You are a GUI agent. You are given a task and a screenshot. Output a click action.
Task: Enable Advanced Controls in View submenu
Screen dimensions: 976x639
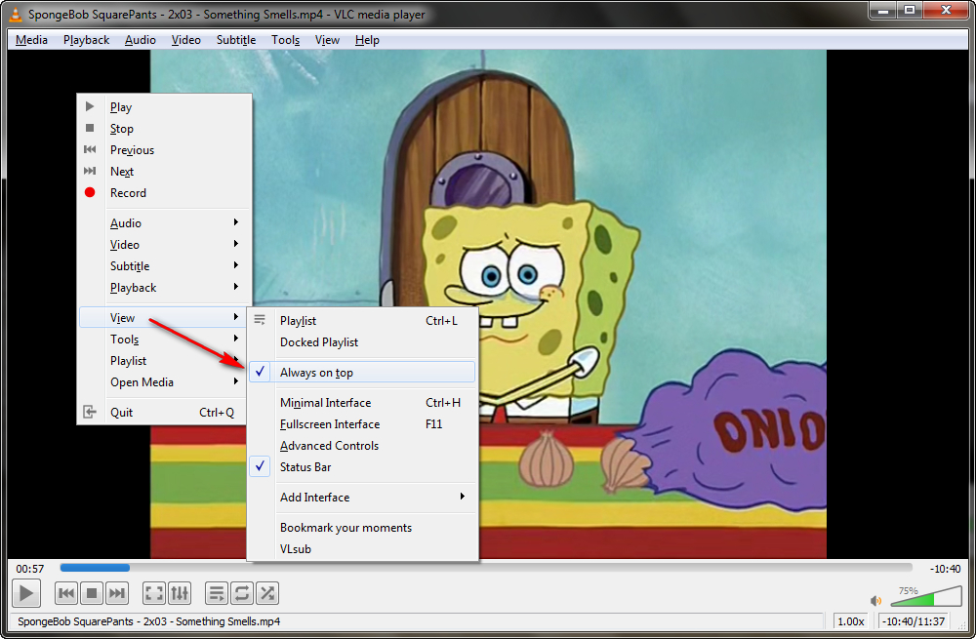coord(329,446)
